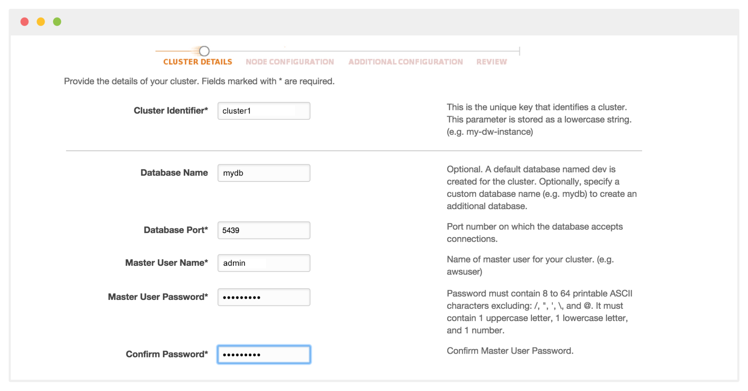Click the Cluster Identifier label
The height and width of the screenshot is (391, 748).
click(171, 110)
